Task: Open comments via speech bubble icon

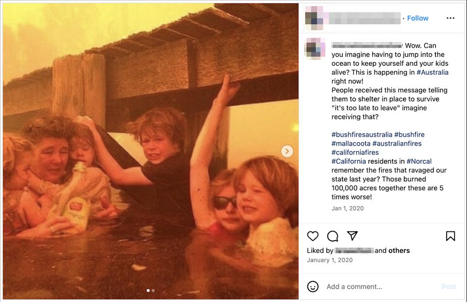Action: click(x=333, y=236)
